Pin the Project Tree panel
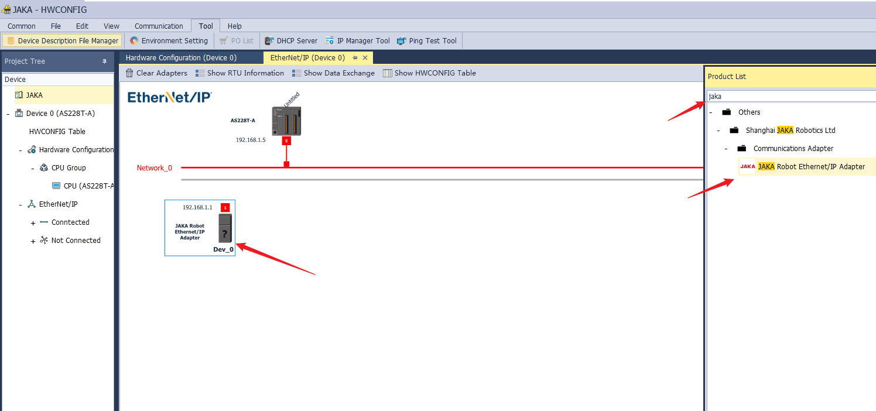This screenshot has height=411, width=876. (105, 61)
